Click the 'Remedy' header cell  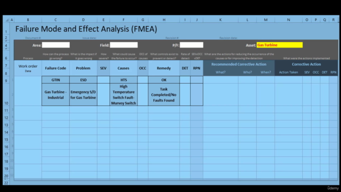pyautogui.click(x=164, y=68)
